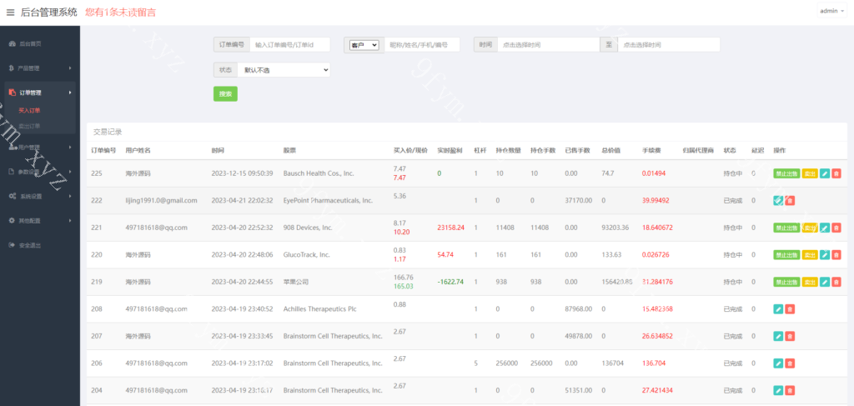Click the 用户管理 users icon
Screen dimensions: 854x406
(12, 147)
